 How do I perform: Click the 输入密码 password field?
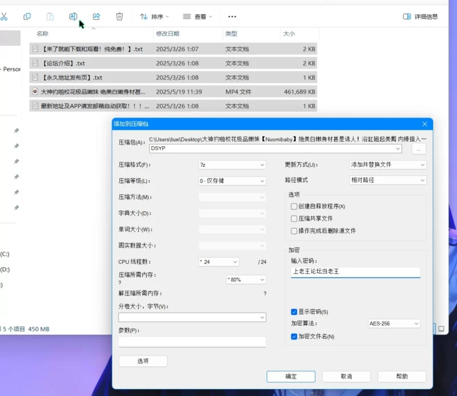tap(355, 272)
